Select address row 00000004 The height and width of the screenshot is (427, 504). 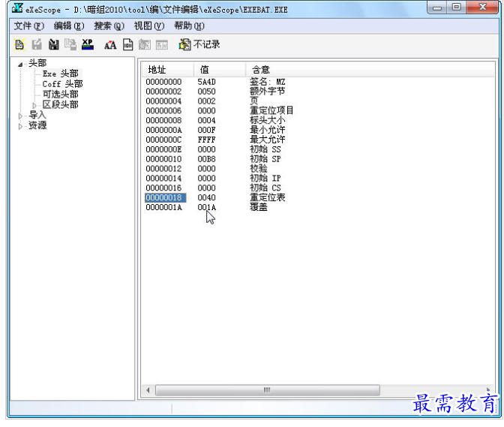click(163, 101)
